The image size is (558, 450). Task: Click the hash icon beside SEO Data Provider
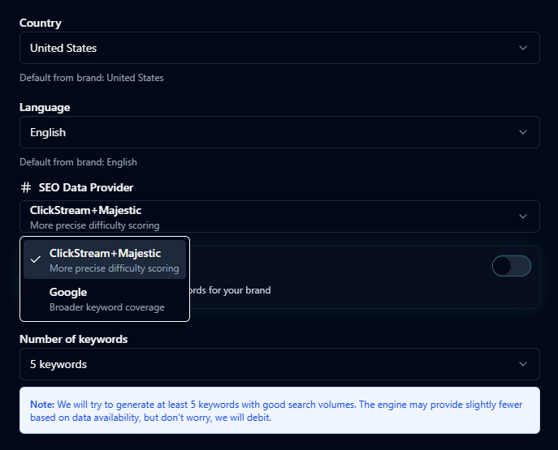coord(26,187)
